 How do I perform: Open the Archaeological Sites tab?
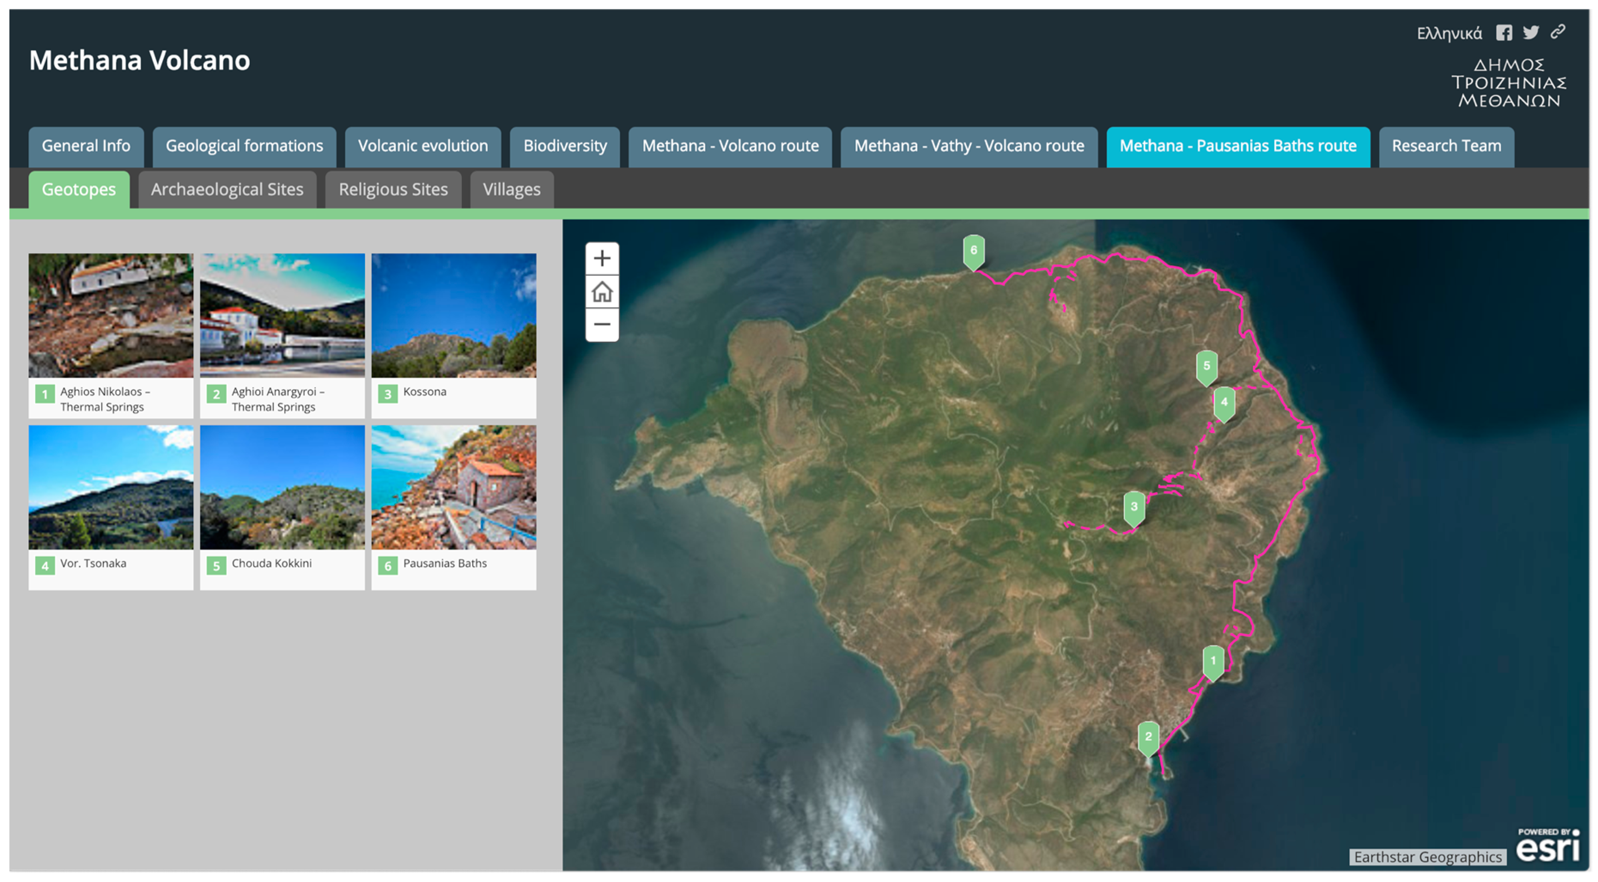pos(227,189)
